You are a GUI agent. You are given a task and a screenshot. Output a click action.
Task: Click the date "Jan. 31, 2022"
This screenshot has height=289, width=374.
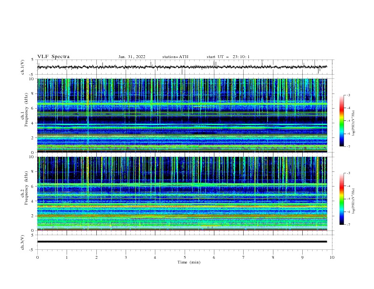coord(132,57)
